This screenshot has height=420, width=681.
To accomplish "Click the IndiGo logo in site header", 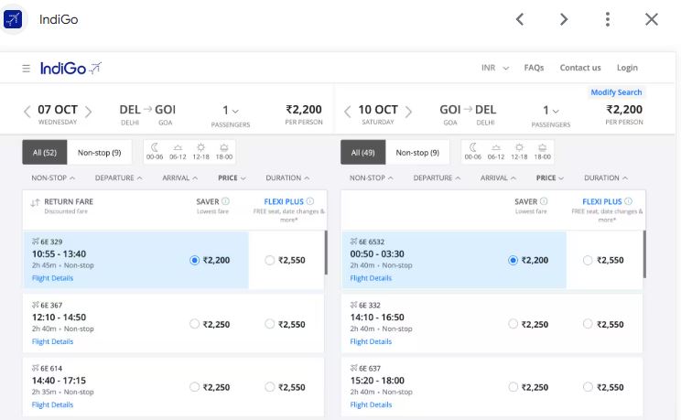I will [x=70, y=69].
